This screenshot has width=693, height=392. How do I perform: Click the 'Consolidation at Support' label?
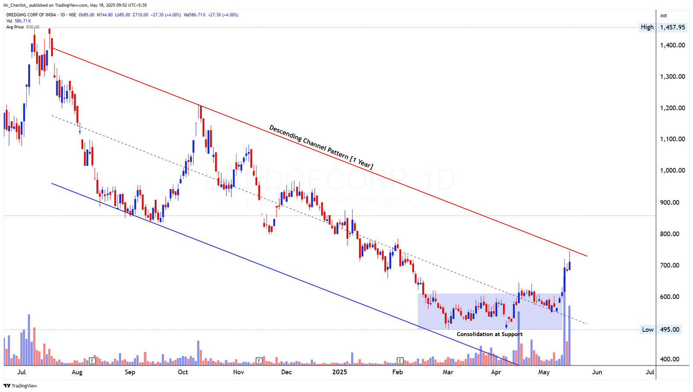point(489,334)
